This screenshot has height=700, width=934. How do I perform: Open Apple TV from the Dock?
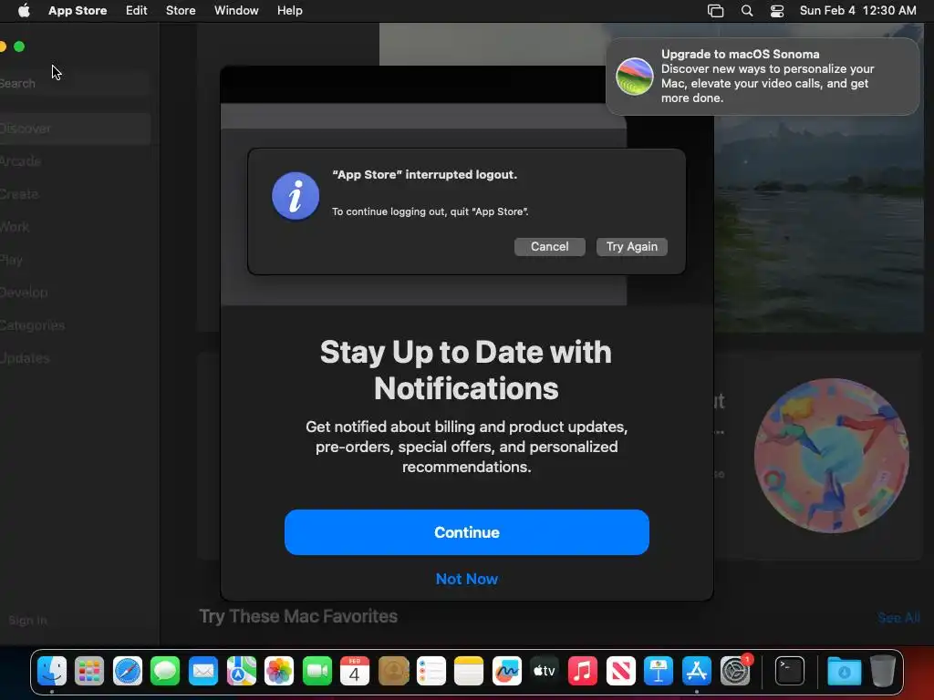pos(545,672)
